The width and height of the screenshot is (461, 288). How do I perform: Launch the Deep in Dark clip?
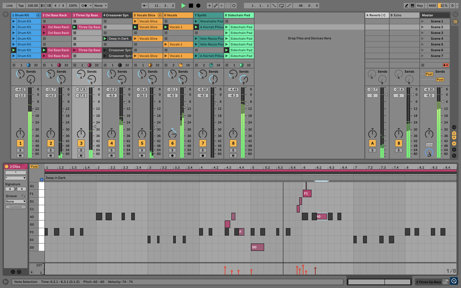click(105, 39)
